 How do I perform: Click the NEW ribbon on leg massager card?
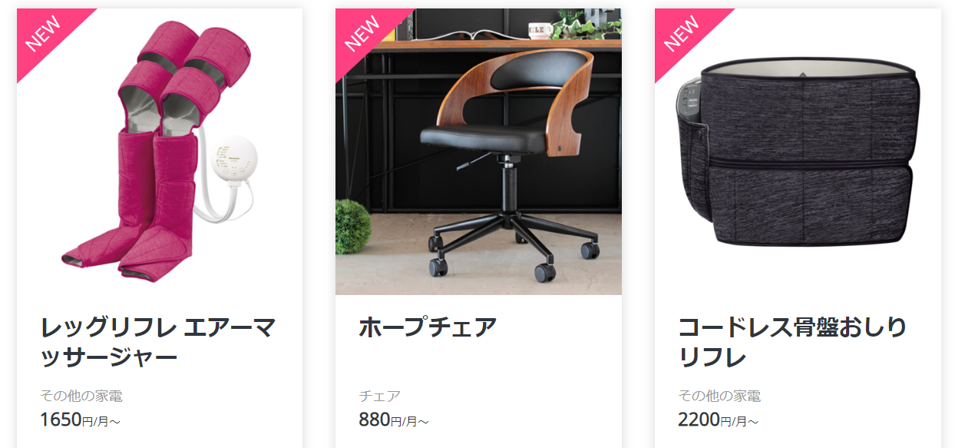click(x=45, y=34)
